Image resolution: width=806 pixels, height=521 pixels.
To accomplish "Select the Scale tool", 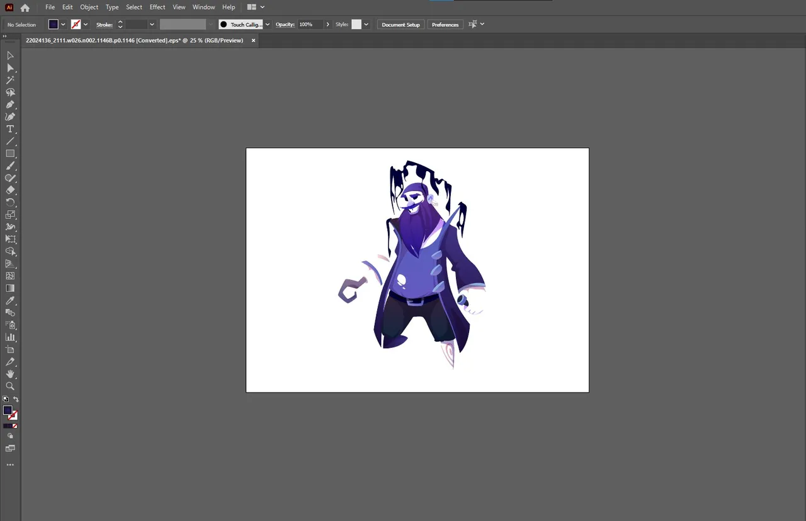I will point(10,215).
